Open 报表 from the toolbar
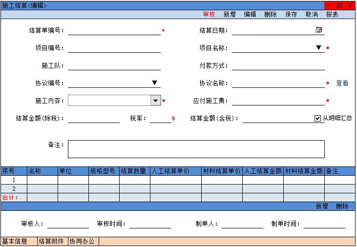 coord(332,15)
